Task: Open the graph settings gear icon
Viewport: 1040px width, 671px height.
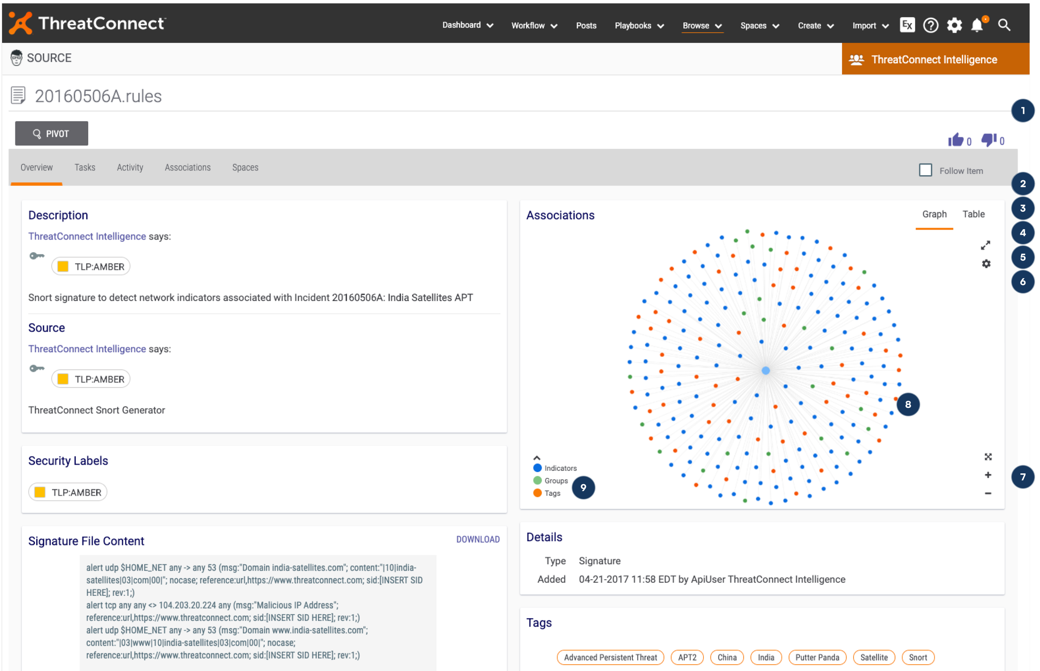Action: tap(986, 264)
